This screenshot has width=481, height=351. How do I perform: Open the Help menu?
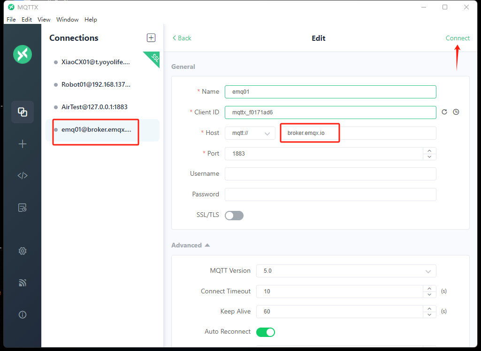pyautogui.click(x=91, y=19)
